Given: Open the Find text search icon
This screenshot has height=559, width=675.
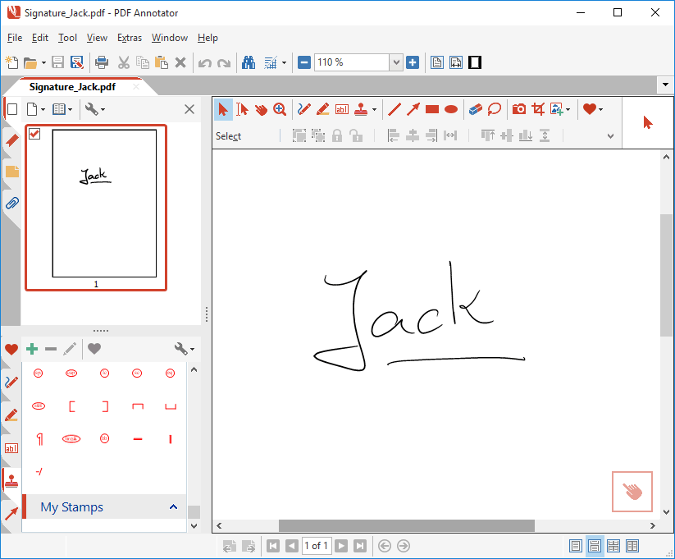Looking at the screenshot, I should 249,62.
